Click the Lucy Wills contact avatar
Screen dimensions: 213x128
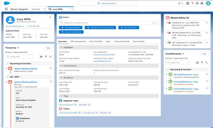click(10, 20)
